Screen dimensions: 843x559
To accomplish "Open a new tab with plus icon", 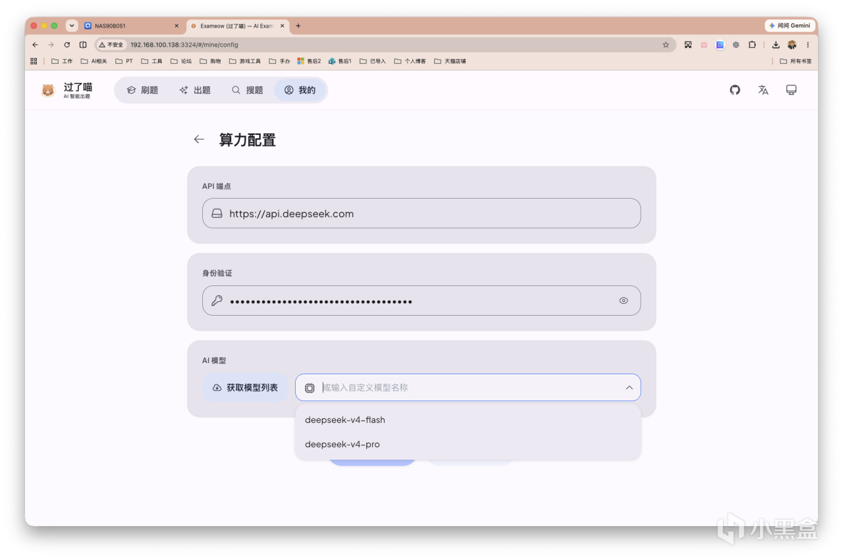I will coord(298,26).
